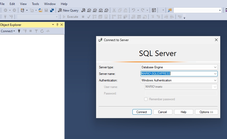The width and height of the screenshot is (227, 139).
Task: Click the Navigate Backward history dropdown arrow
Action: point(10,10)
